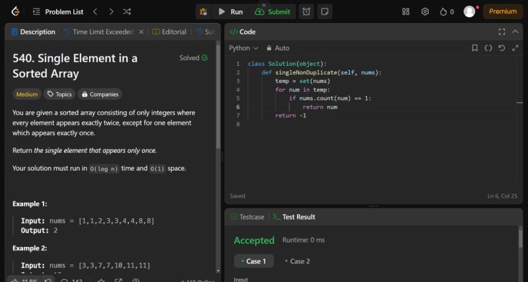Click the Saved status text

click(x=238, y=196)
